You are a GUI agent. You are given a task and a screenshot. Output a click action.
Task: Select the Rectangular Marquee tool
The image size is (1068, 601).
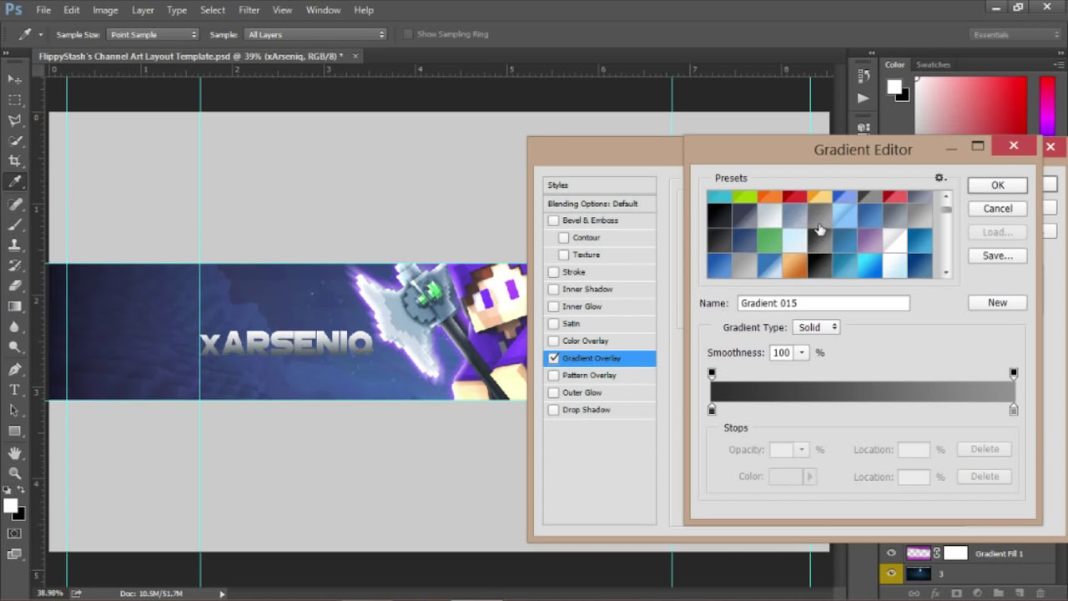tap(14, 99)
